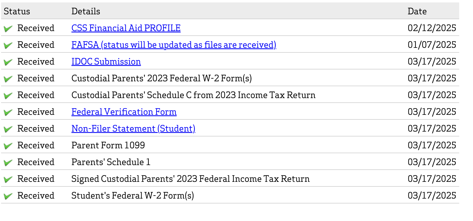Image resolution: width=473 pixels, height=221 pixels.
Task: Click the Date column header
Action: [417, 11]
